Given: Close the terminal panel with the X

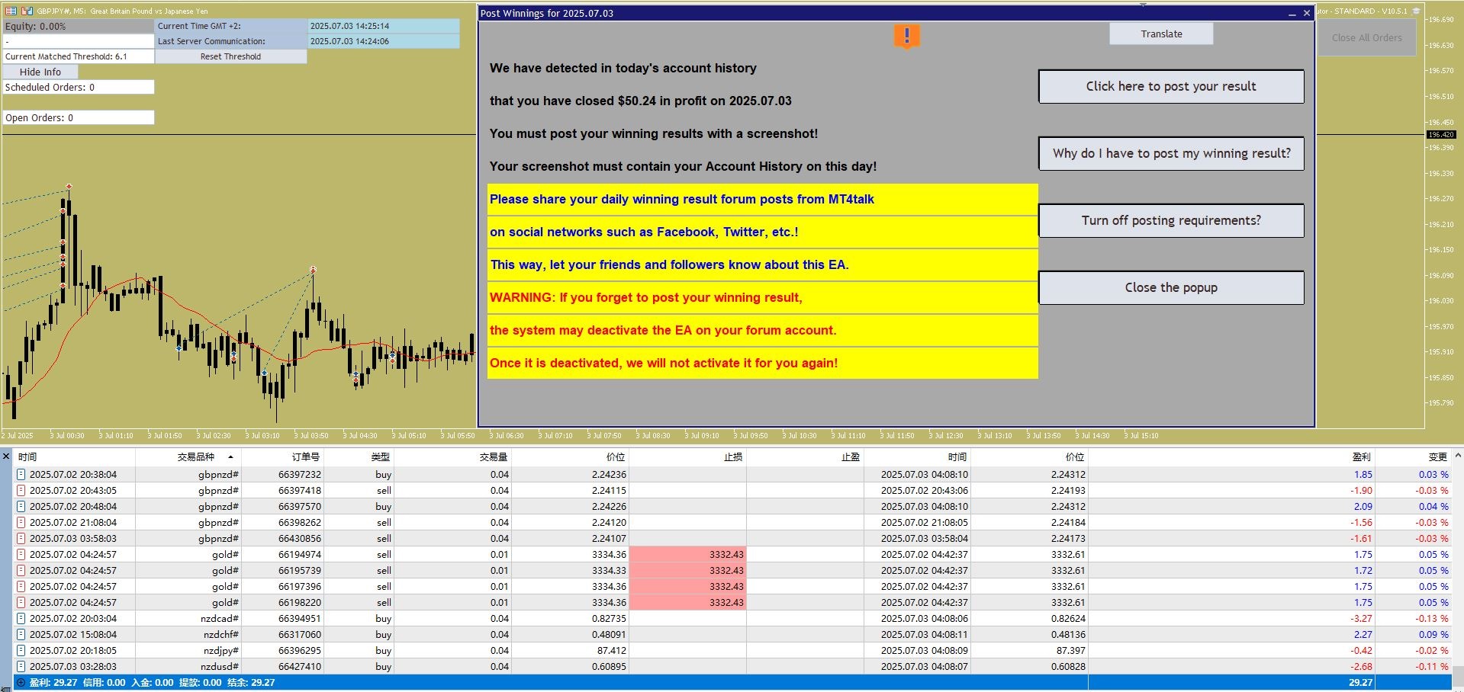Looking at the screenshot, I should 6,457.
